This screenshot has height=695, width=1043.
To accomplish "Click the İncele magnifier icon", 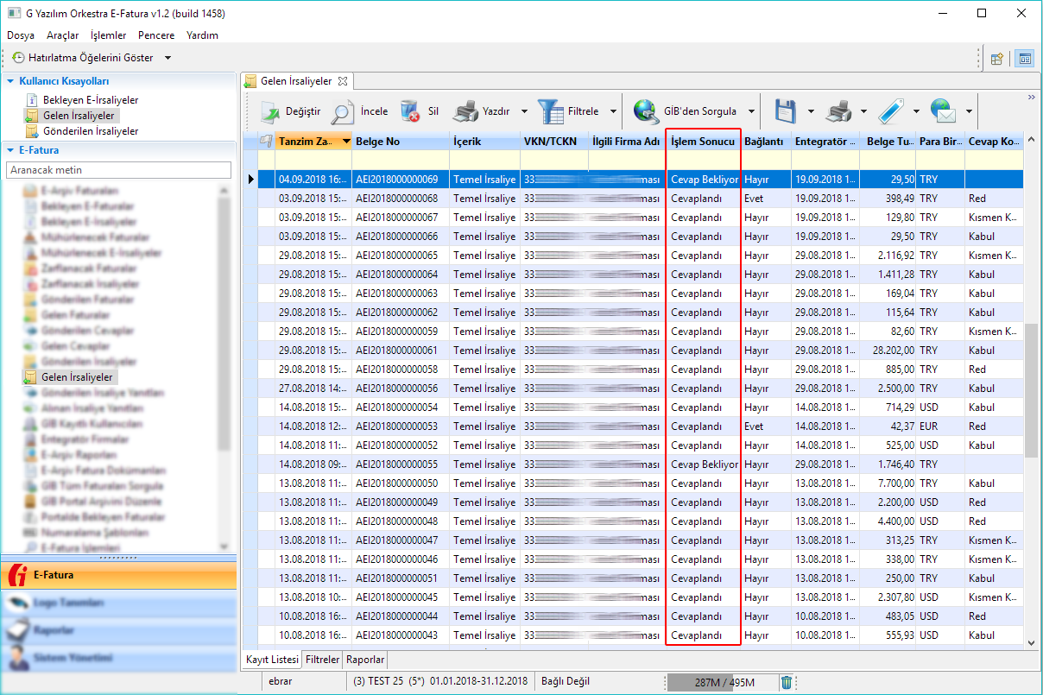I will [343, 111].
